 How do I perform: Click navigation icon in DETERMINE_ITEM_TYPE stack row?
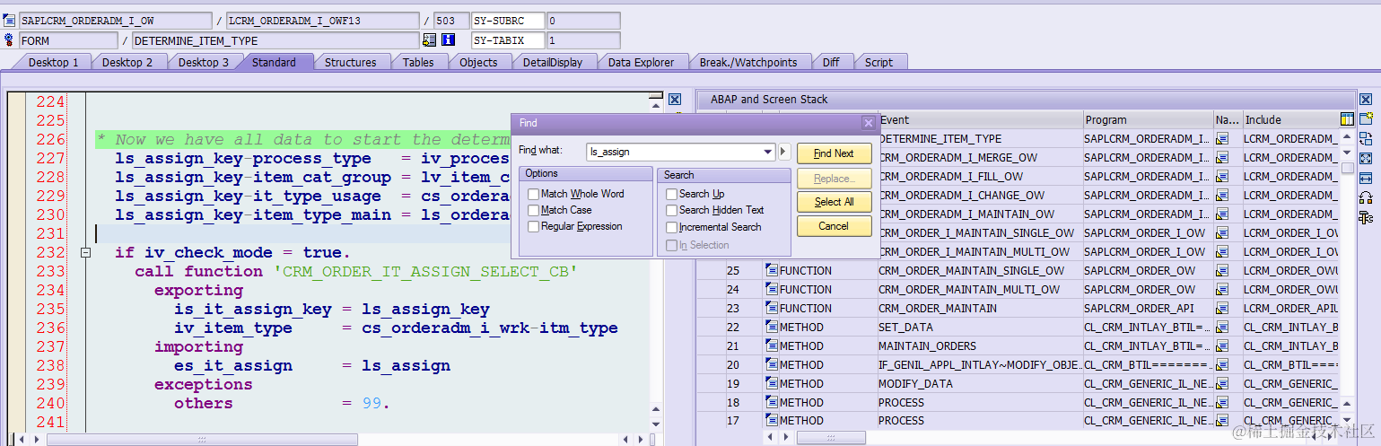[x=1222, y=139]
